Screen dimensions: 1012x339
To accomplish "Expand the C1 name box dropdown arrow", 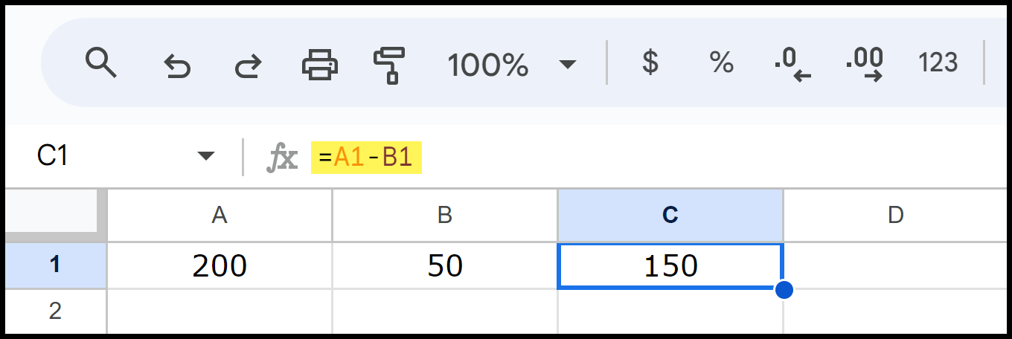I will [205, 156].
